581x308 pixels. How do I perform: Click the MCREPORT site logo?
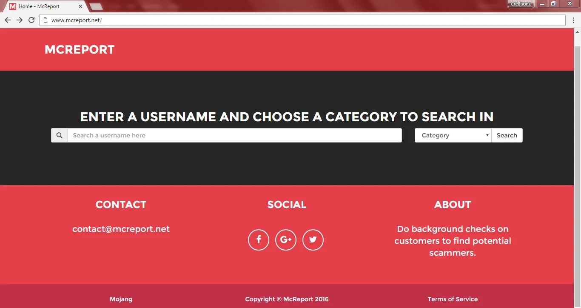pyautogui.click(x=80, y=49)
